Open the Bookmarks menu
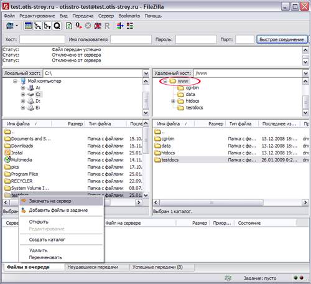The height and width of the screenshot is (284, 311). pos(129,16)
